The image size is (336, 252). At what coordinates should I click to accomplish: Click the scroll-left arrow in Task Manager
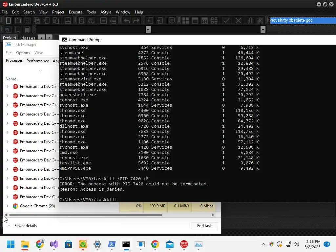pos(6,215)
